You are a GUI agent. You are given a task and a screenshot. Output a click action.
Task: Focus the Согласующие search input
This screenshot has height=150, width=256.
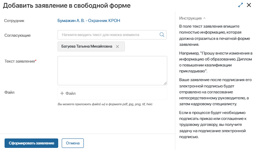pyautogui.click(x=112, y=35)
